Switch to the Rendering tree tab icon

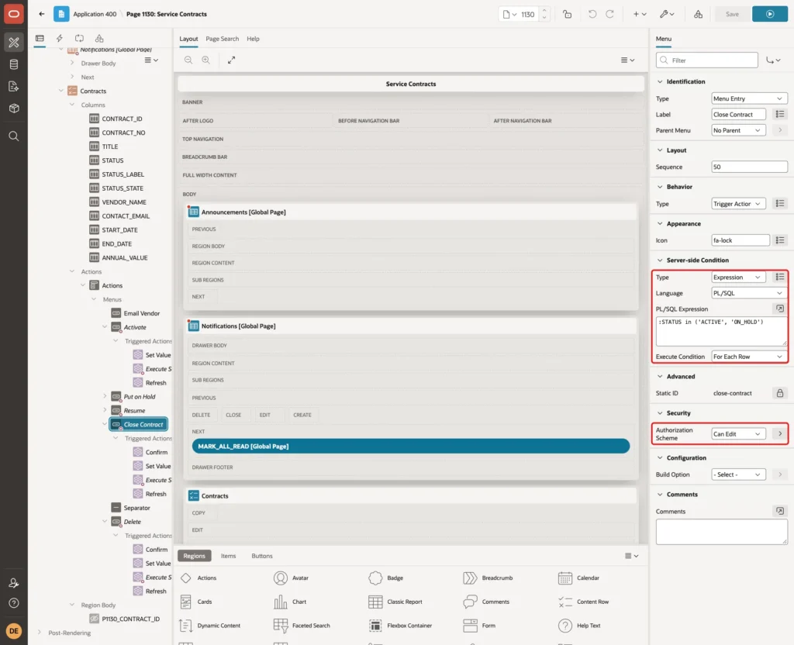40,39
